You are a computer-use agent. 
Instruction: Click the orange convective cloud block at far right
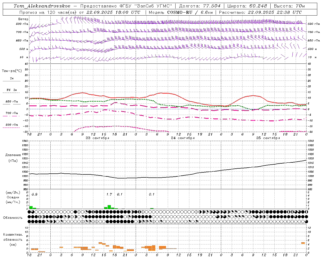[x=303, y=243]
